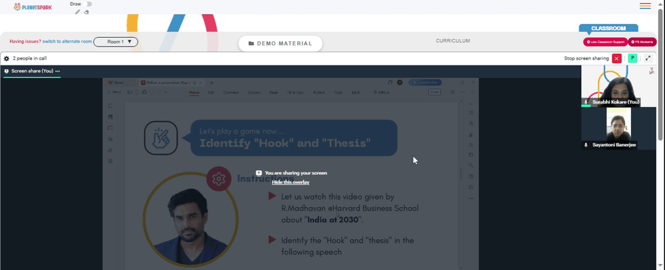The image size is (665, 270).
Task: Click Share button in shared PDF window
Action: (435, 92)
